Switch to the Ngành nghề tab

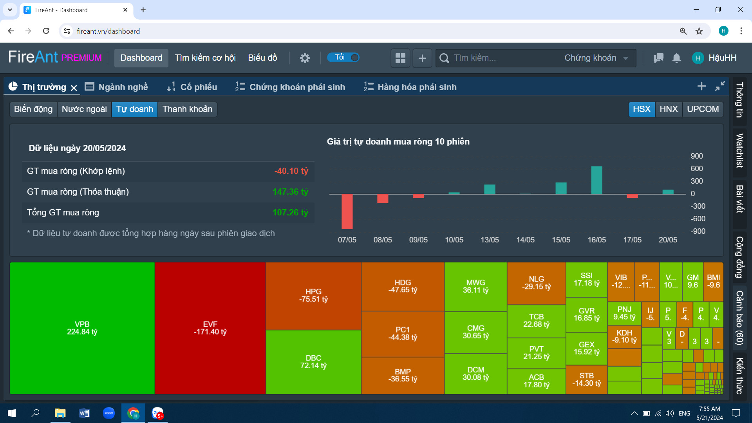tap(117, 87)
